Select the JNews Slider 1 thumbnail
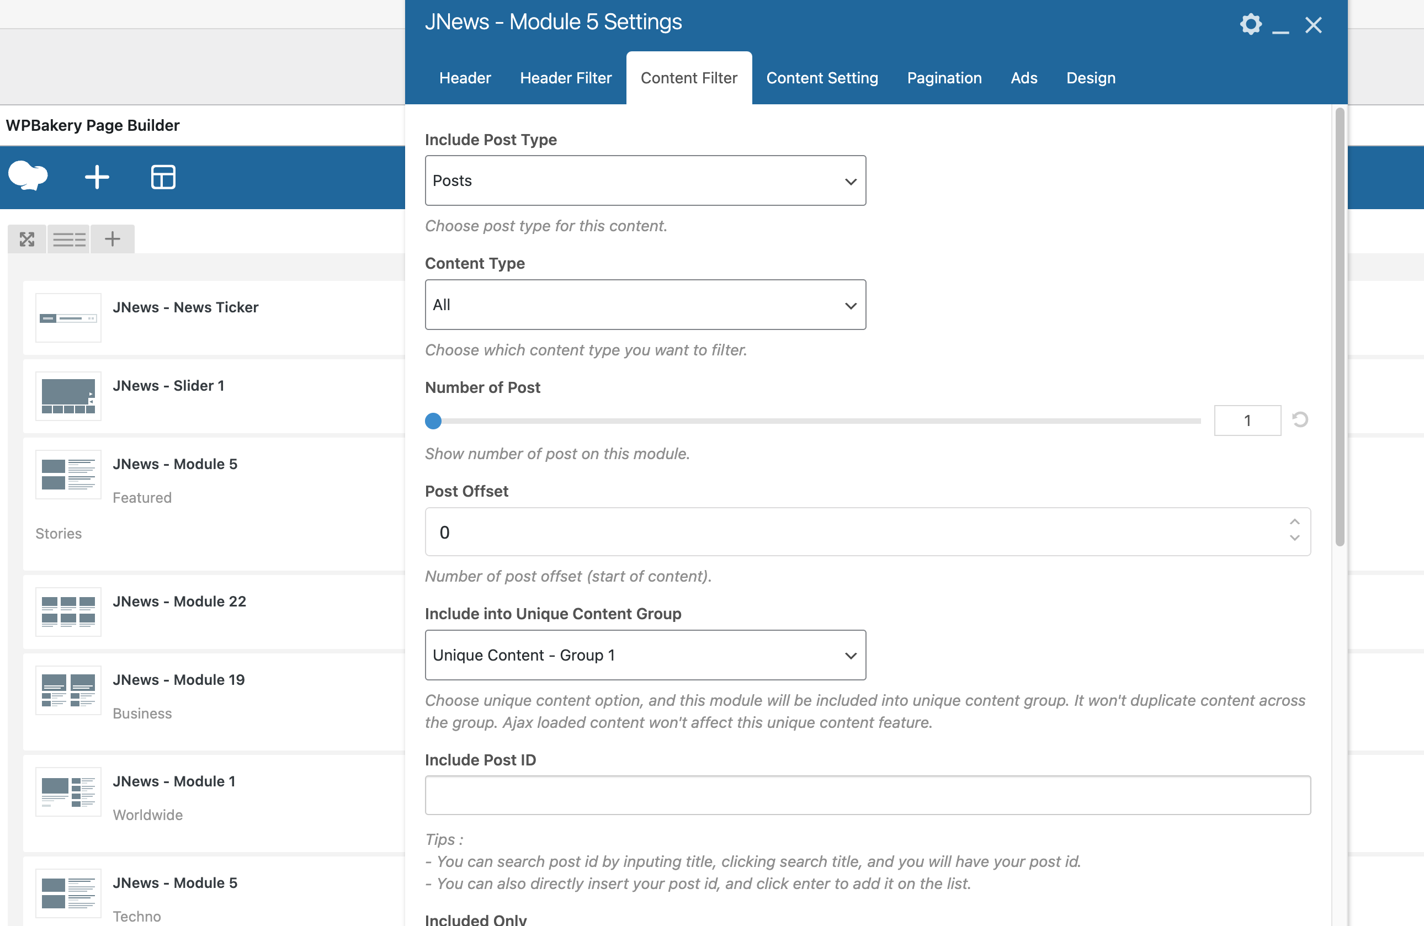Screen dimensions: 1424x926 68,396
